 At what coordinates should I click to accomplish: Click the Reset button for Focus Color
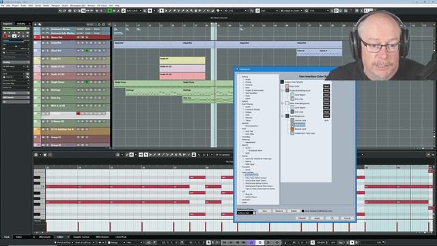click(x=326, y=86)
